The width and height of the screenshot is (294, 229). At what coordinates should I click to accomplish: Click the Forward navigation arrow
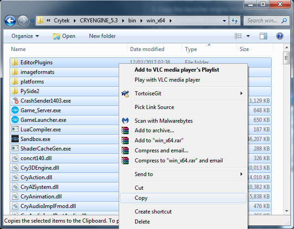coord(23,21)
